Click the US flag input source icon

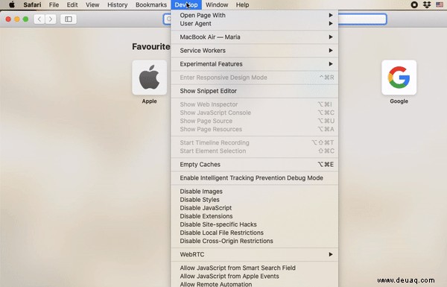(x=440, y=5)
